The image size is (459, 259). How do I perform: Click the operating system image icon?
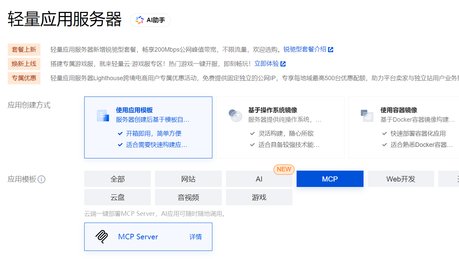pyautogui.click(x=235, y=116)
